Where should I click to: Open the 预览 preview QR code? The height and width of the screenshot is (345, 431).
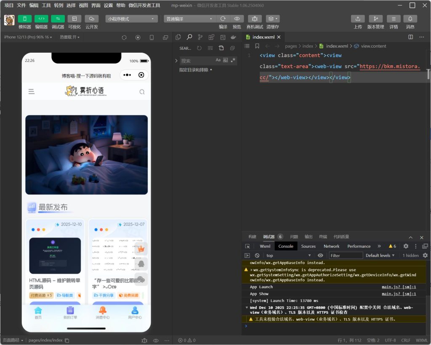tap(237, 19)
